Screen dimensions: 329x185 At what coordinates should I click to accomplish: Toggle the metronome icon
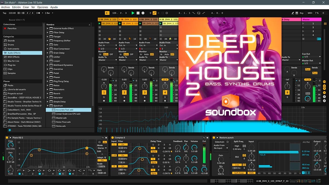click(x=39, y=13)
